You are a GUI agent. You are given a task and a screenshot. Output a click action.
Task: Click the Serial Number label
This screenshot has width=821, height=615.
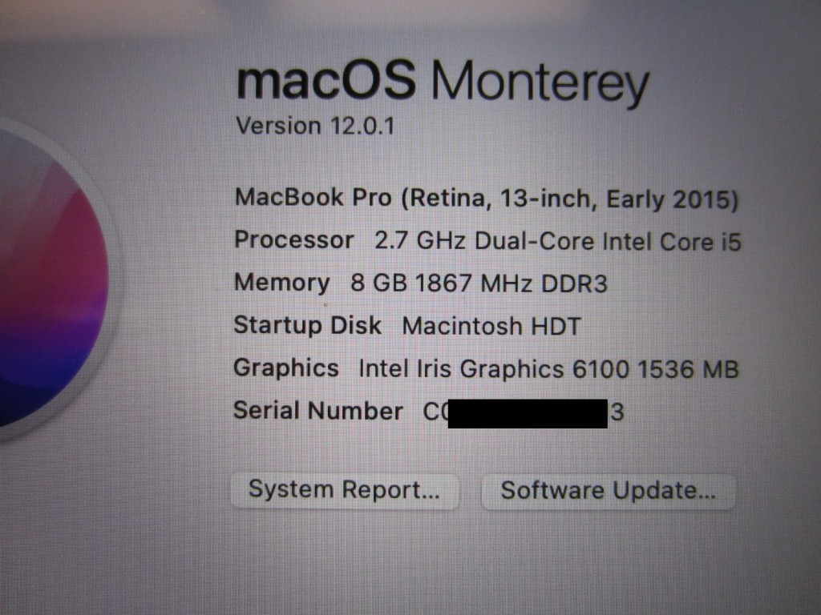point(317,411)
